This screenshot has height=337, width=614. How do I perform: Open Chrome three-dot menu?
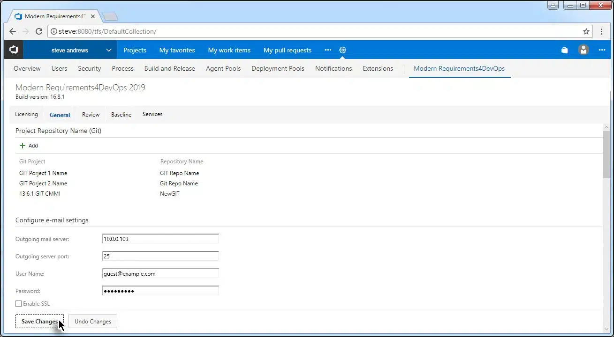tap(602, 31)
